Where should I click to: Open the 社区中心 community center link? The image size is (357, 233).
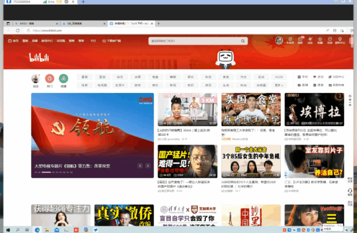(x=336, y=77)
